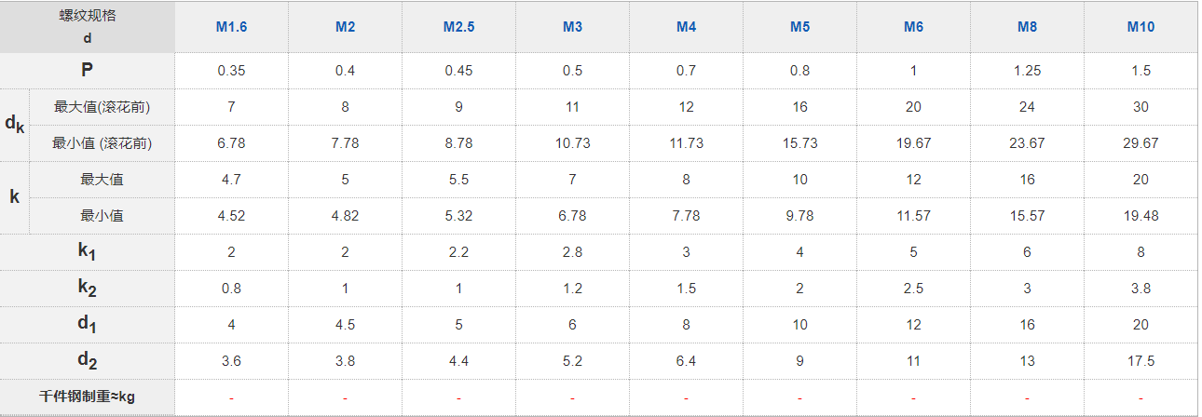Viewport: 1202px width, 417px height.
Task: Open the M6 thread size link
Action: point(913,27)
